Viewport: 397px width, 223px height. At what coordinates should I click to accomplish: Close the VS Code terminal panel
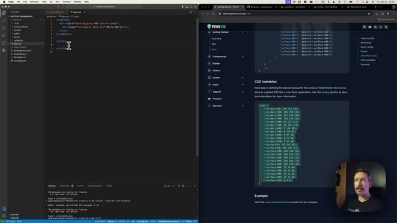coord(195,186)
